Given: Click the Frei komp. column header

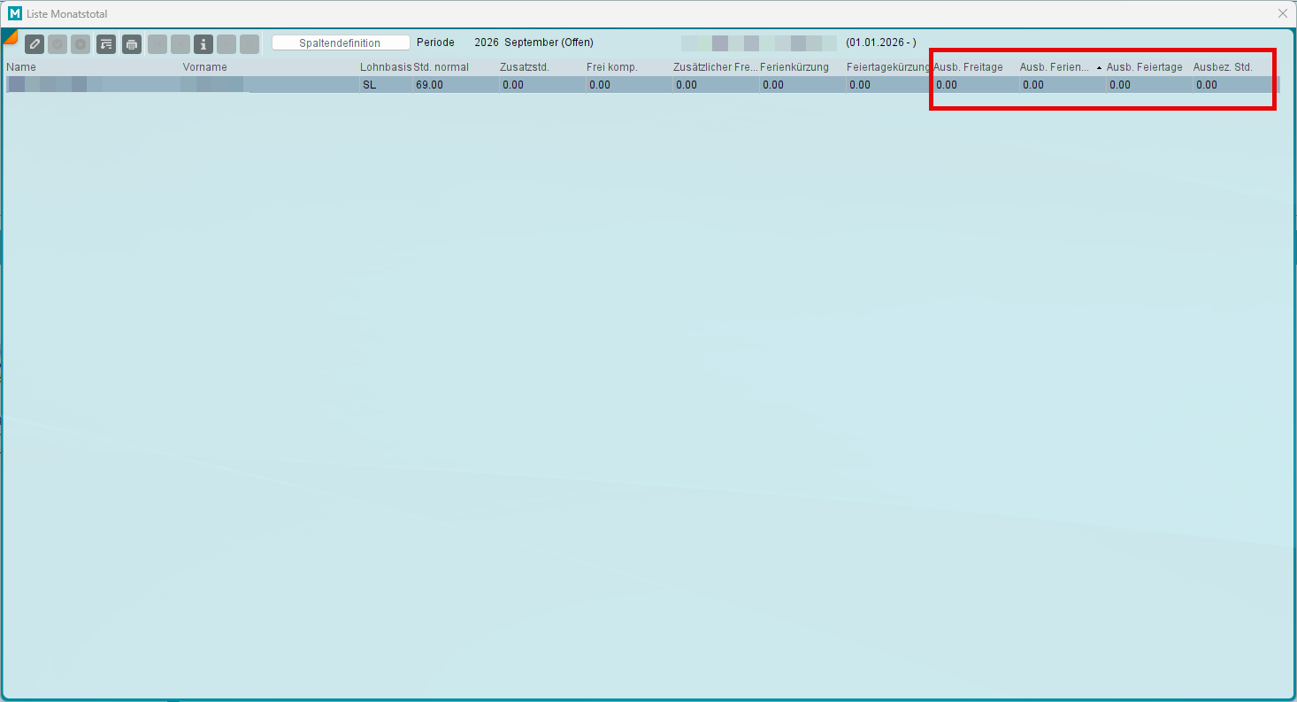Looking at the screenshot, I should [x=612, y=67].
